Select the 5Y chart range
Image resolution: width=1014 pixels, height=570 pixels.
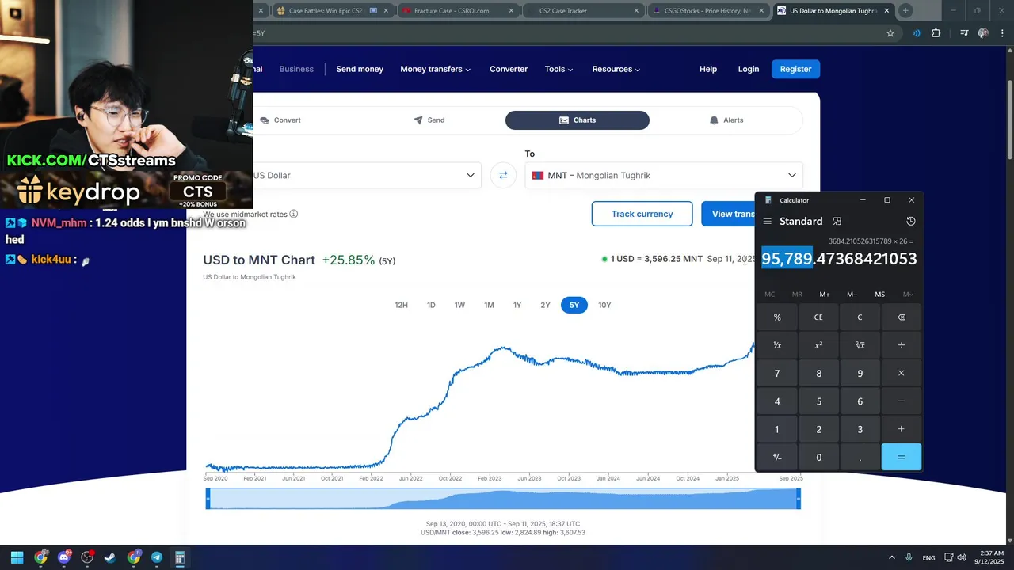[x=574, y=305]
